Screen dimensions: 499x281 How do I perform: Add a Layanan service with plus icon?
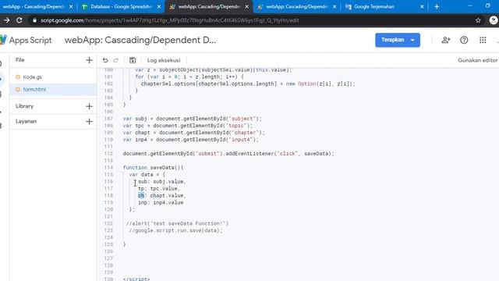coord(89,122)
